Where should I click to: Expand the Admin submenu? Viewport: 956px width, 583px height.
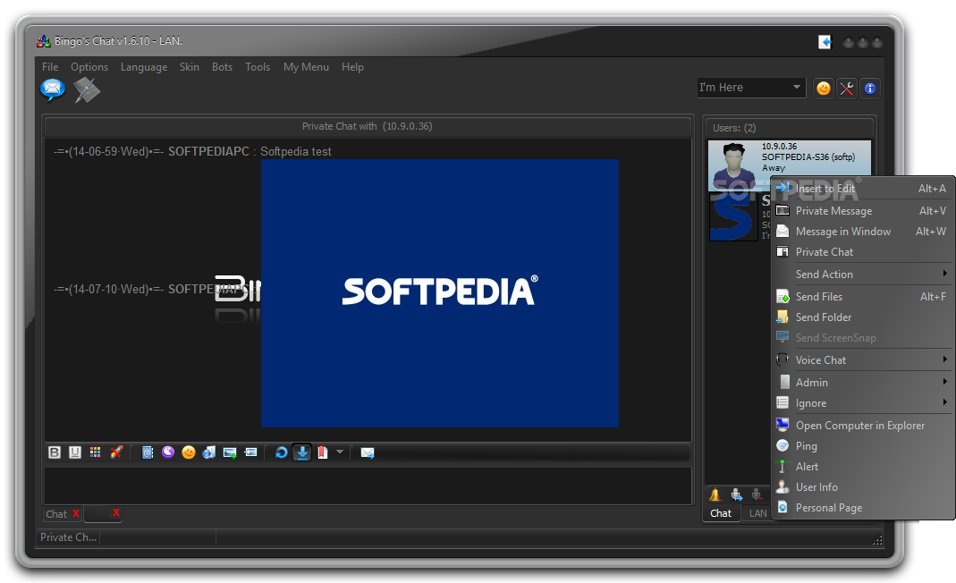coord(862,383)
